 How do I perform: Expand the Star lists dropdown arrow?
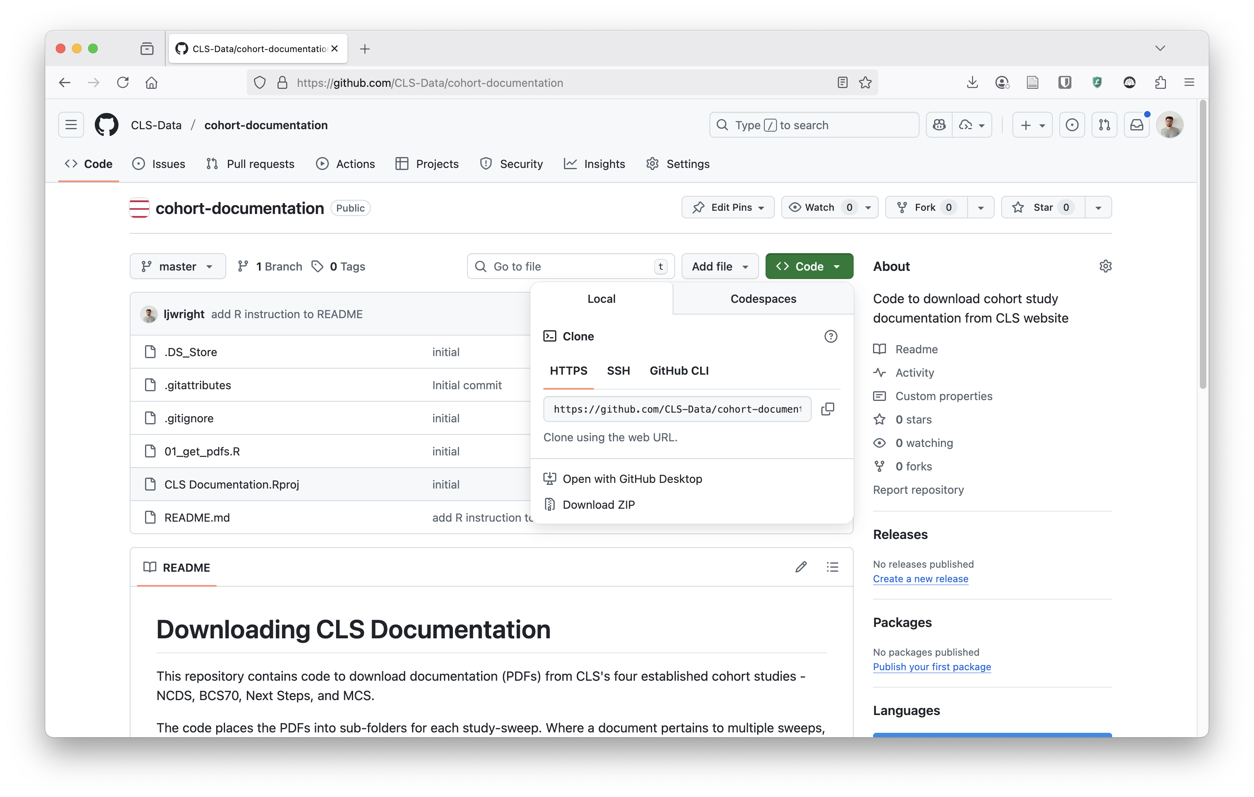[x=1098, y=207]
